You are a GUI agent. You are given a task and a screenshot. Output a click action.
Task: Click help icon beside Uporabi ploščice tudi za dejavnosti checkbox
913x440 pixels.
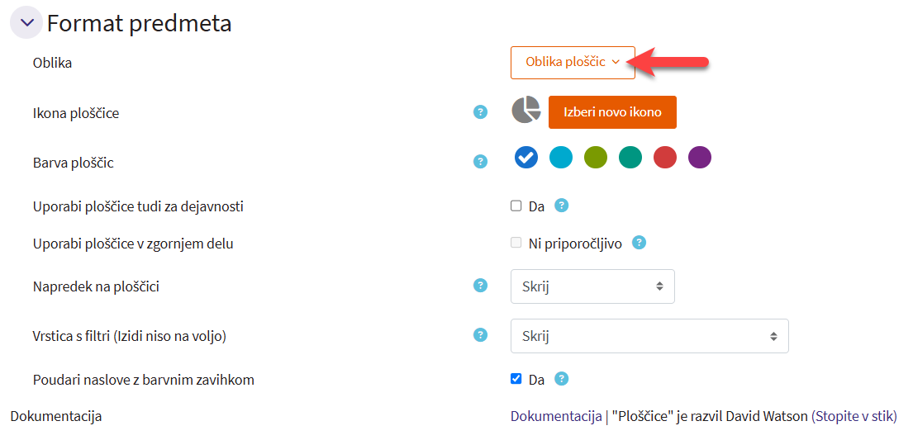point(562,206)
